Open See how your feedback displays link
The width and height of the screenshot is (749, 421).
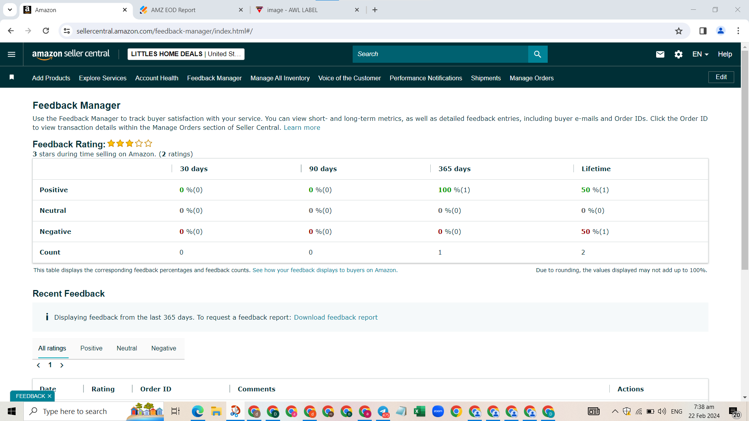(325, 270)
